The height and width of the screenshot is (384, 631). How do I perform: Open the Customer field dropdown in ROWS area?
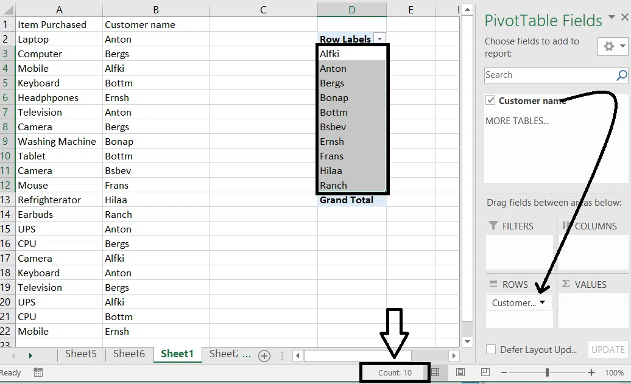tap(542, 302)
